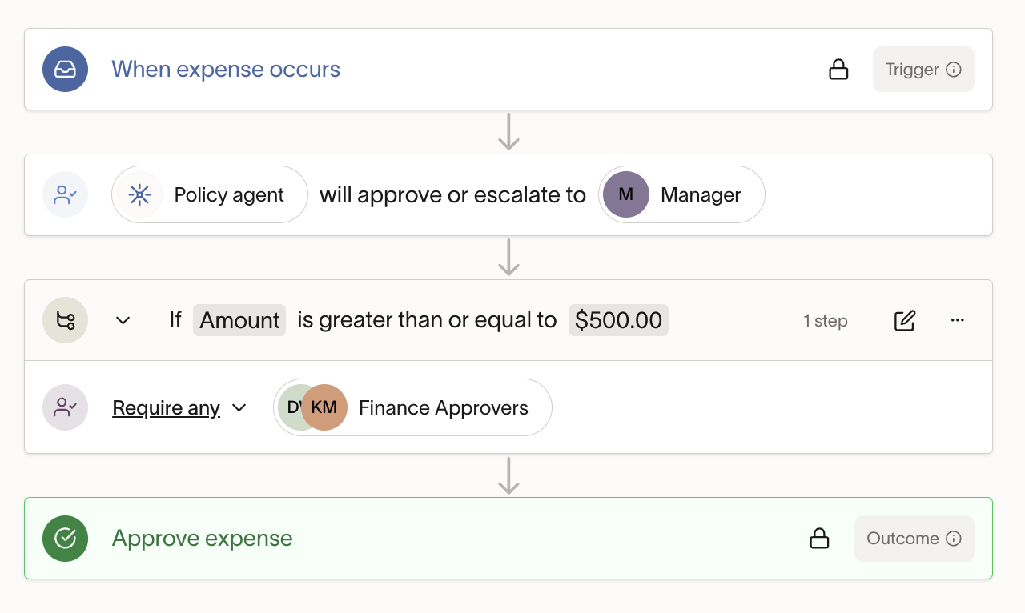
Task: Click the lock icon on trigger row
Action: pyautogui.click(x=838, y=70)
